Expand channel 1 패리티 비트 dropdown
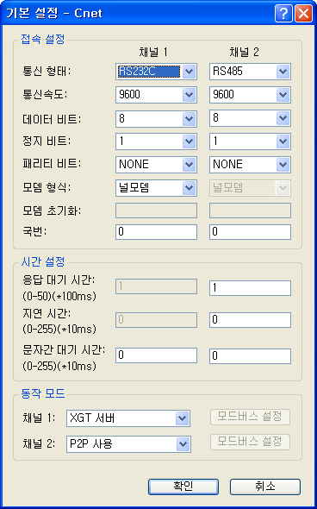Image resolution: width=317 pixels, height=509 pixels. pos(156,165)
